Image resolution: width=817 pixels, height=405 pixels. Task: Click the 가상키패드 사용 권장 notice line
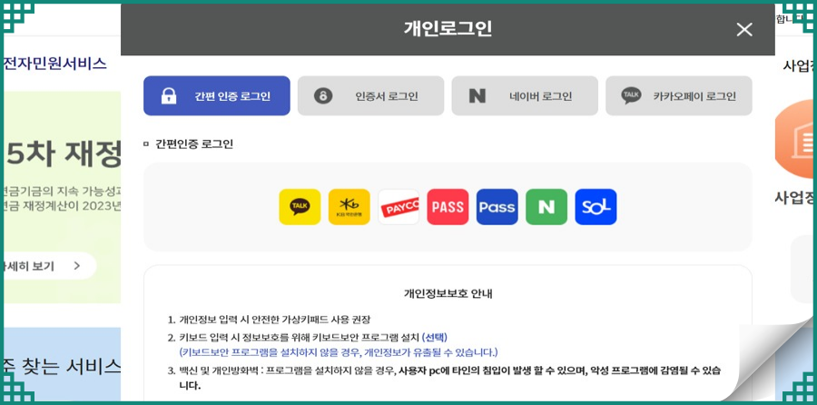275,320
